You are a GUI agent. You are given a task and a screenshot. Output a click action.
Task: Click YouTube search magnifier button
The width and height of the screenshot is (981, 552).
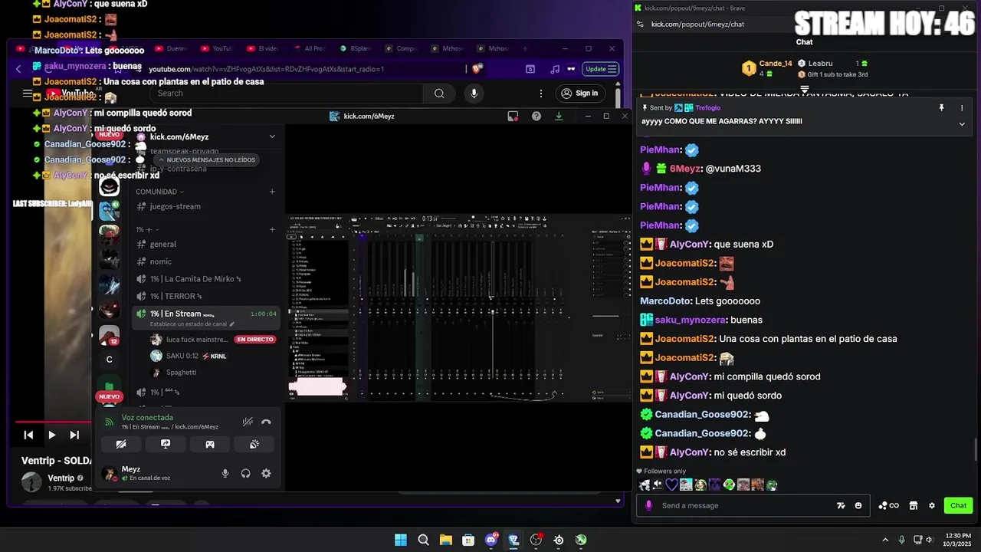coord(439,94)
